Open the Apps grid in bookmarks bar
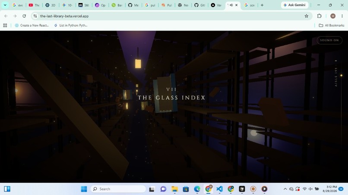 5,25
